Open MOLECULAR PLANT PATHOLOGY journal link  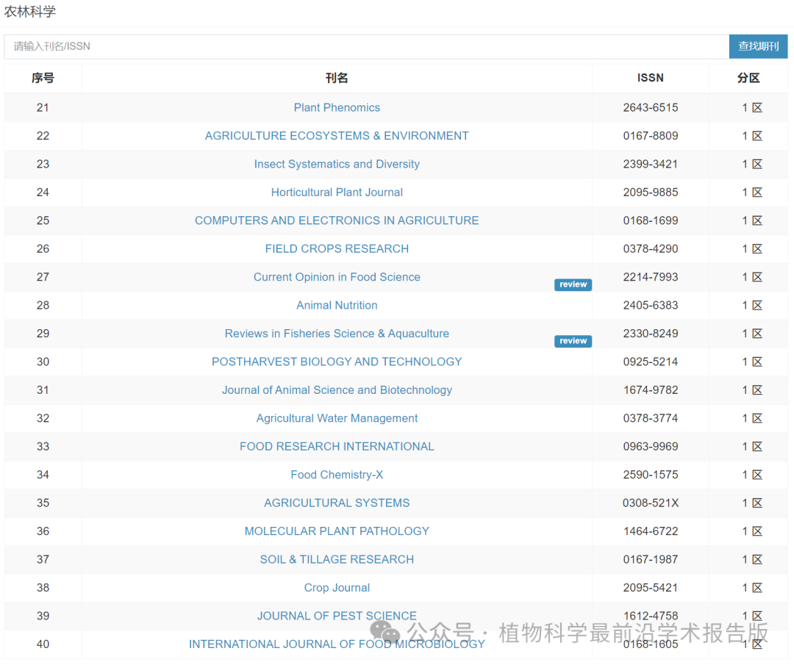tap(337, 531)
